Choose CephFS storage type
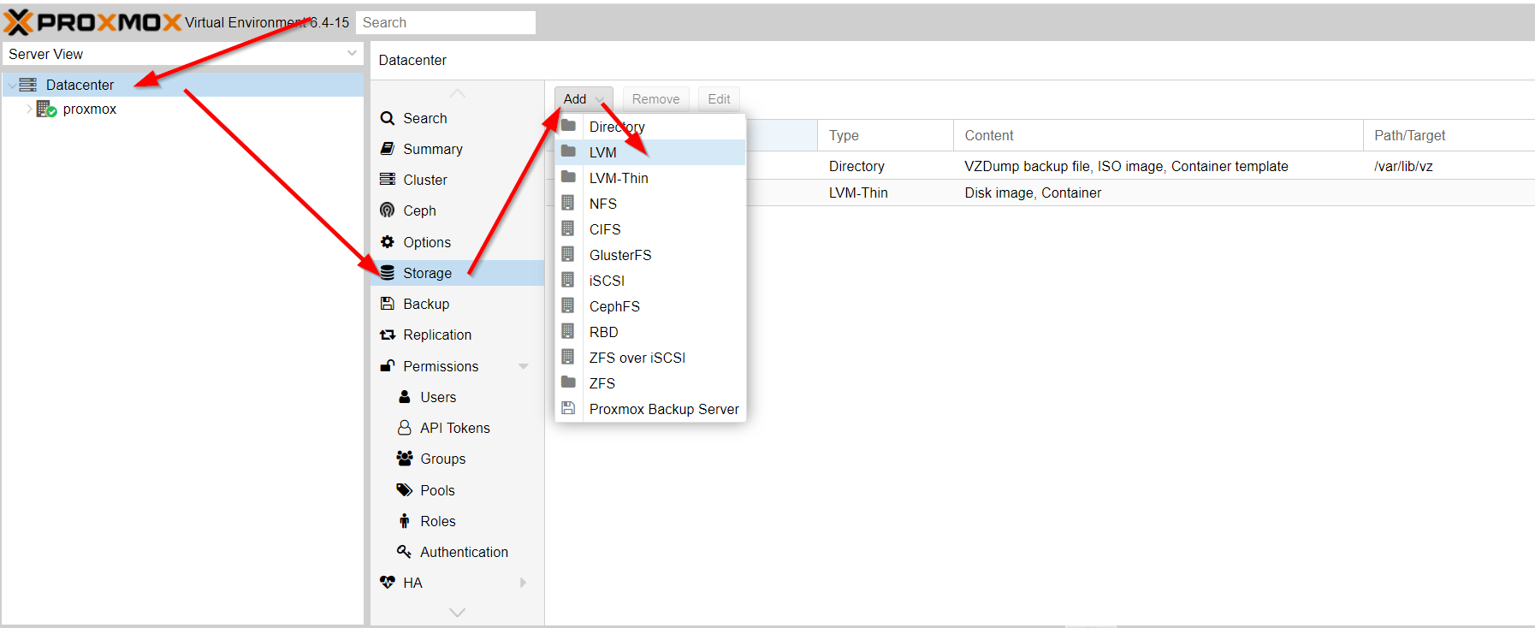1535x628 pixels. pos(650,306)
